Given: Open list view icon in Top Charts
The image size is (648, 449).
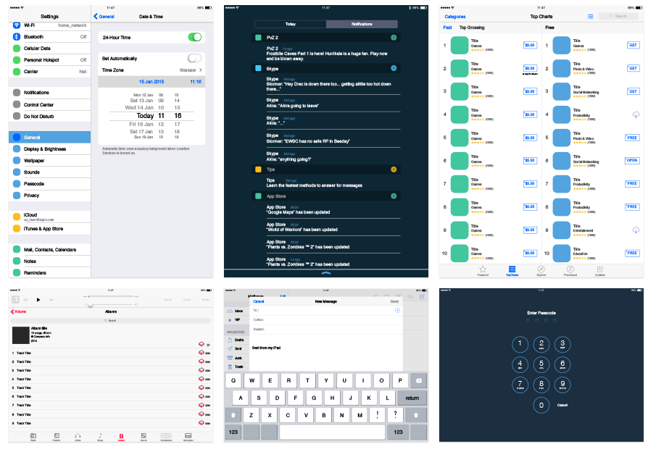Looking at the screenshot, I should [590, 17].
